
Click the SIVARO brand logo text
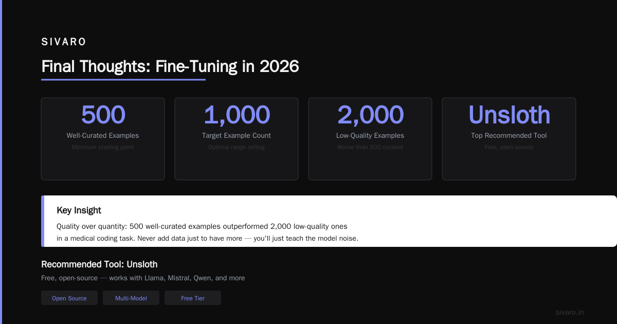tap(64, 42)
